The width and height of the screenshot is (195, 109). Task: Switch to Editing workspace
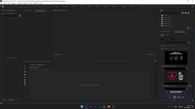pos(74,6)
